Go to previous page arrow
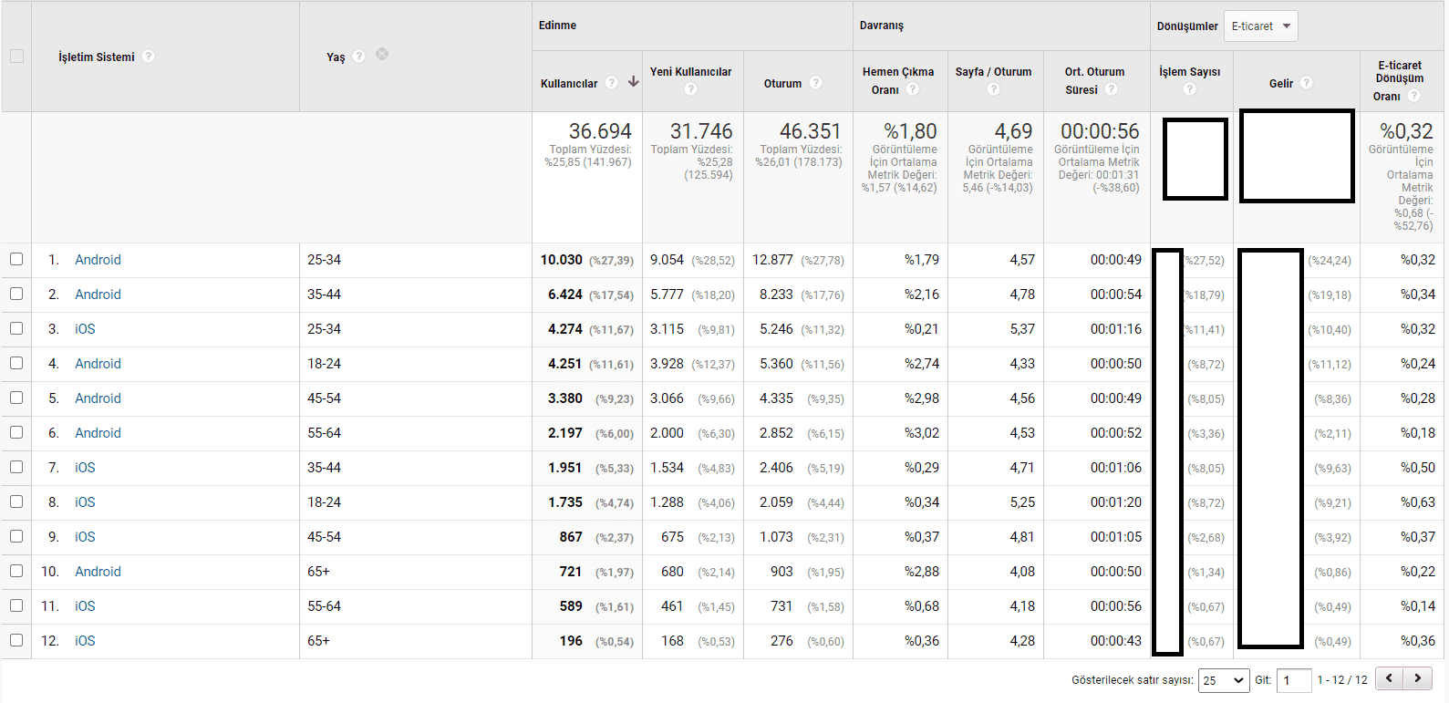 (x=1390, y=678)
